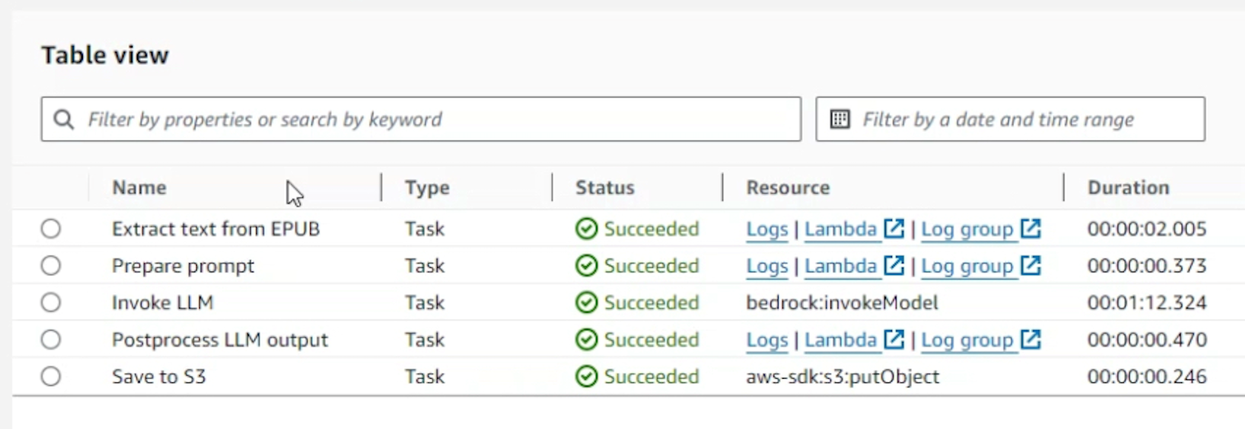The image size is (1245, 429).
Task: Click the external link icon beside Lambda for Extract text from EPUB
Action: (x=894, y=229)
